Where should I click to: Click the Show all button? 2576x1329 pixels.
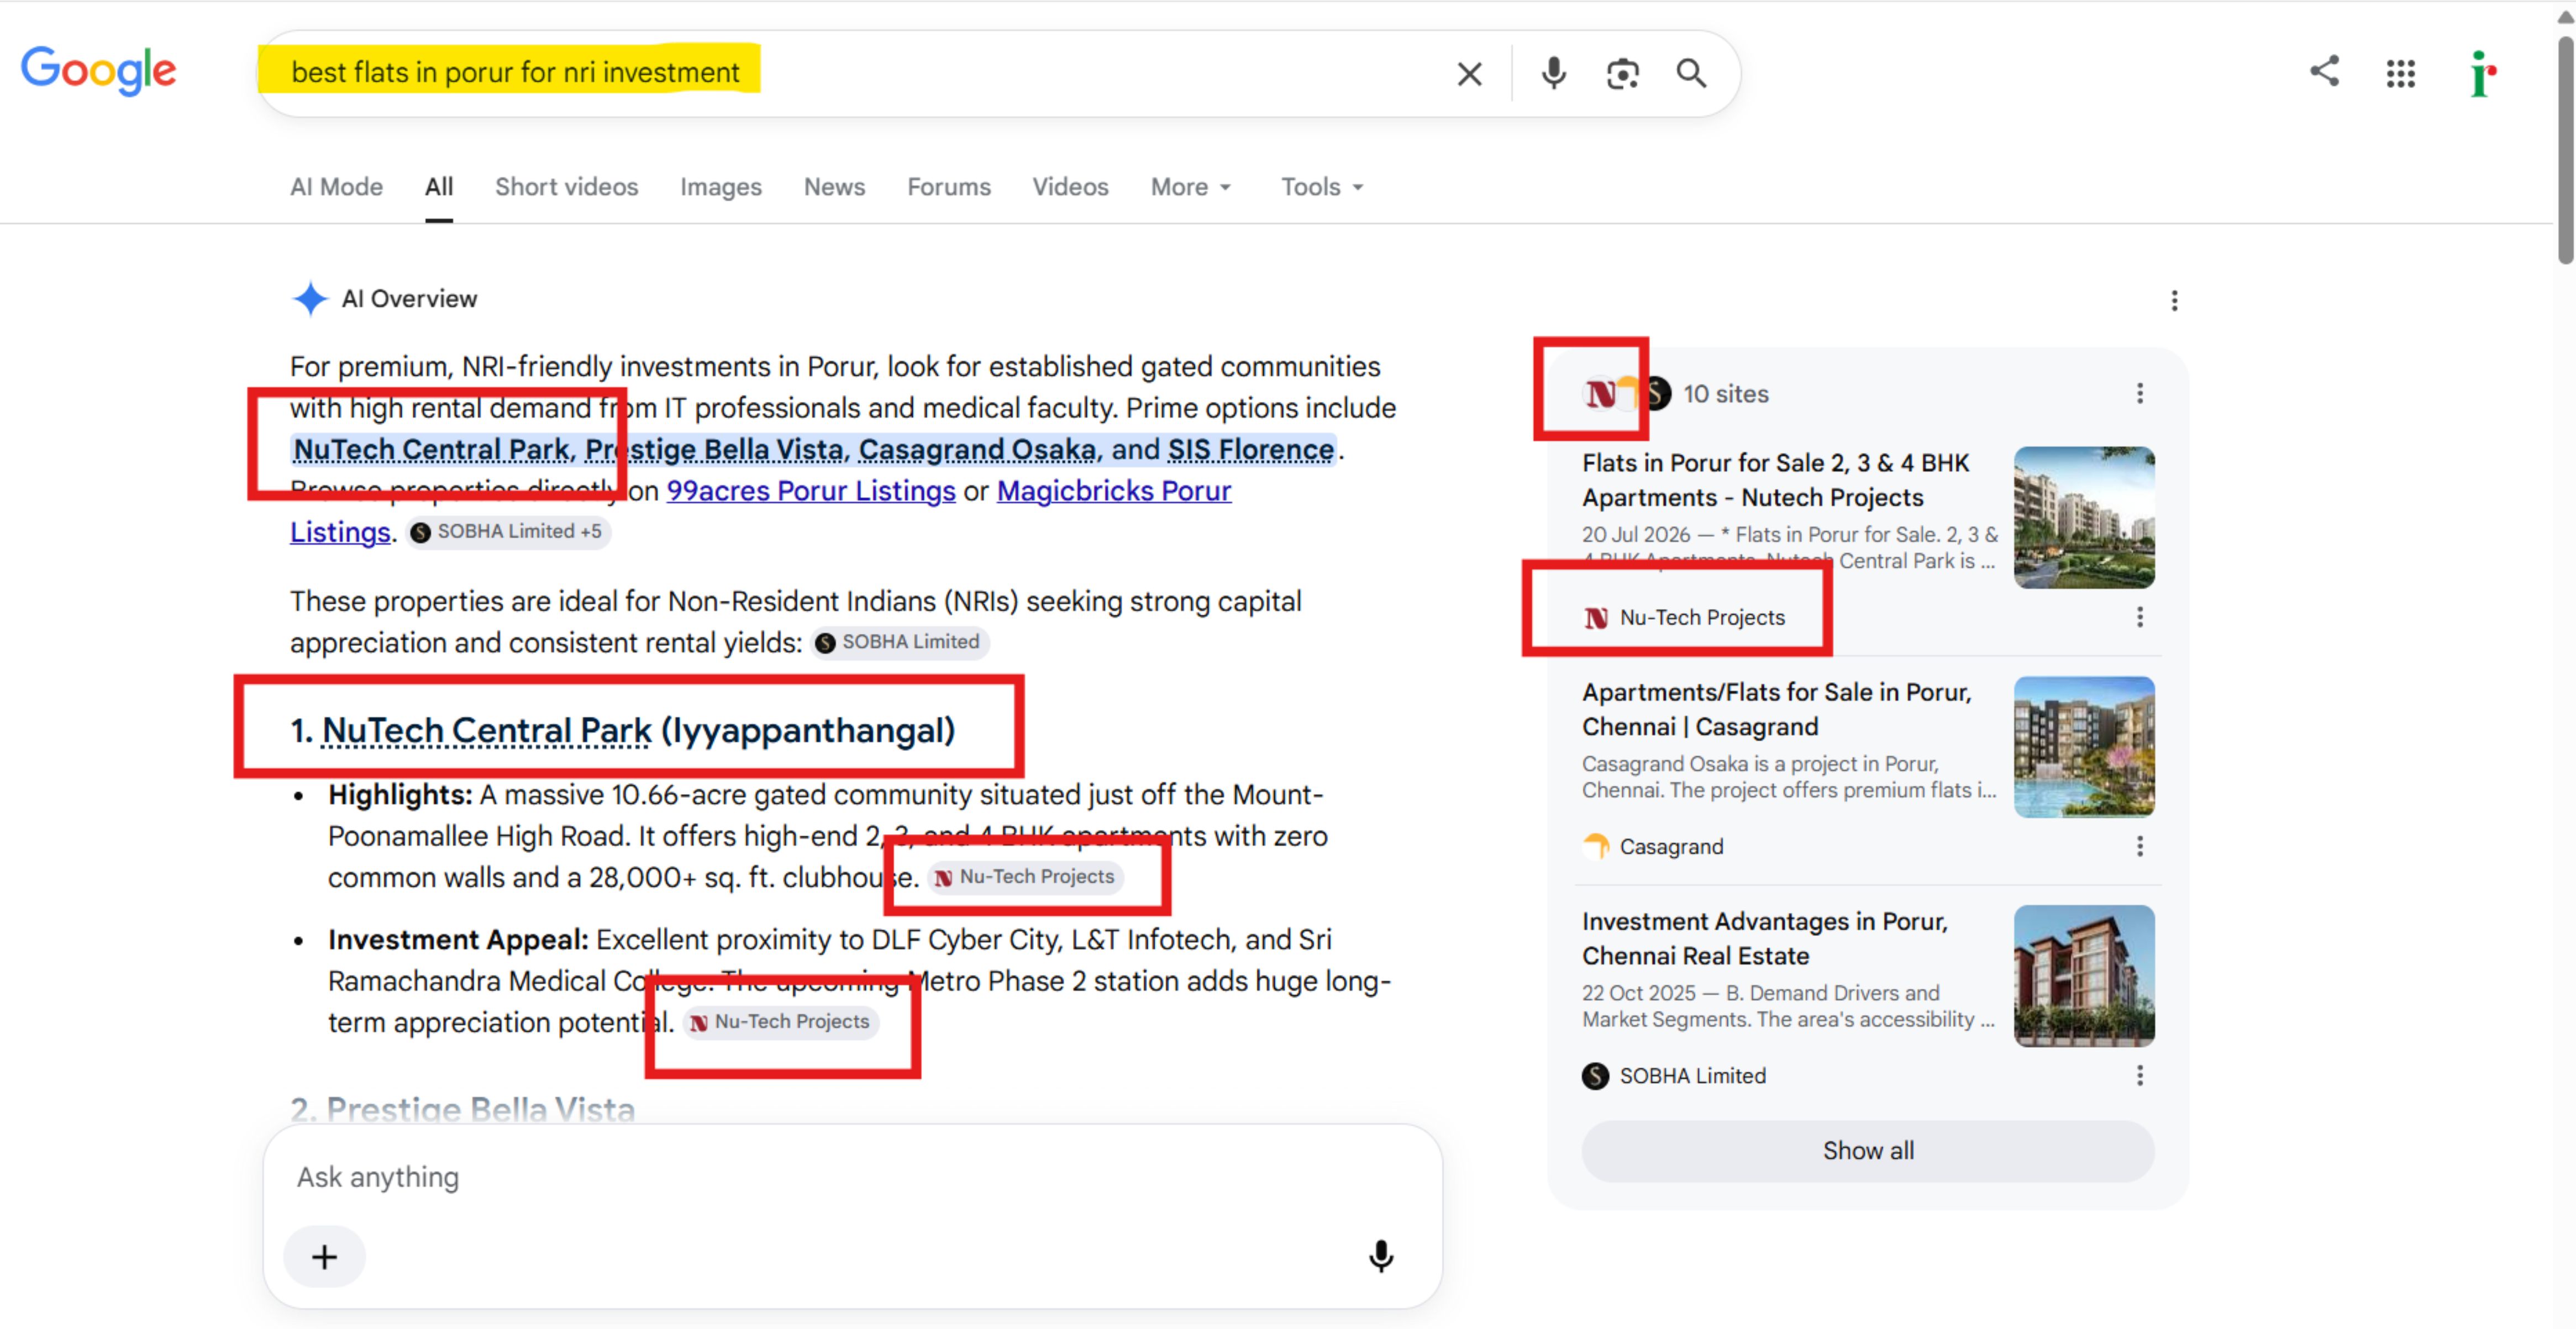click(x=1867, y=1151)
